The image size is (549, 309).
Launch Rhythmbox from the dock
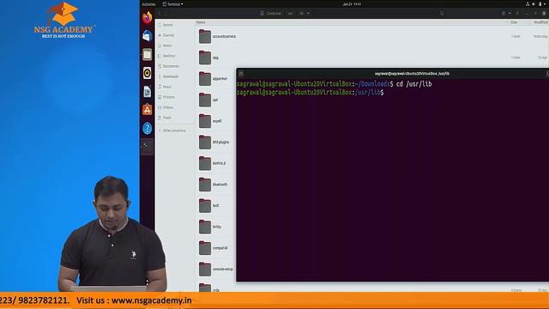point(147,73)
